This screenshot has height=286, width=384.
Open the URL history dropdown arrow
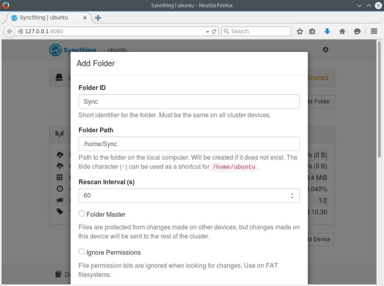(x=207, y=32)
